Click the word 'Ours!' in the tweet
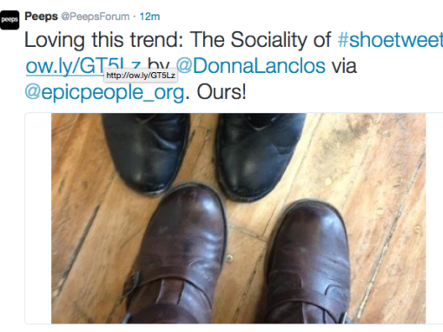Viewport: 443px width, 332px height. 221,92
